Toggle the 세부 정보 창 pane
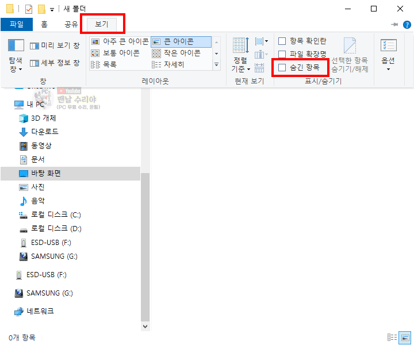Viewport: 414px width, 345px height. tap(55, 63)
